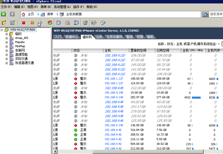Expand the 高德导航 tree node
This screenshot has width=223, height=154.
(x=6, y=55)
